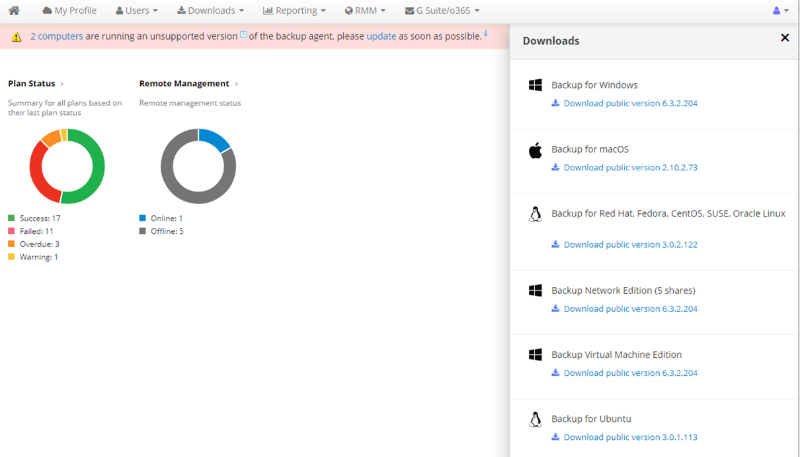Close the Downloads panel
Viewport: 800px width, 457px height.
click(x=785, y=38)
